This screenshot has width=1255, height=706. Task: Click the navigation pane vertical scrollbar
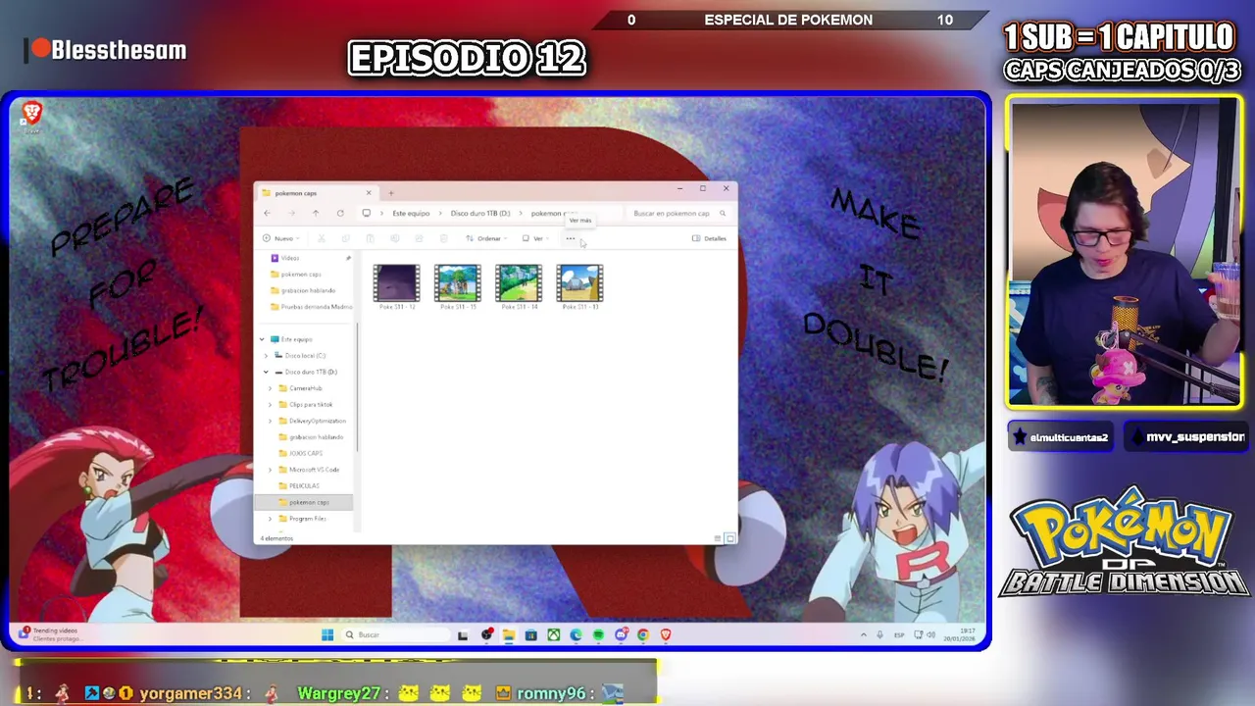coord(357,387)
